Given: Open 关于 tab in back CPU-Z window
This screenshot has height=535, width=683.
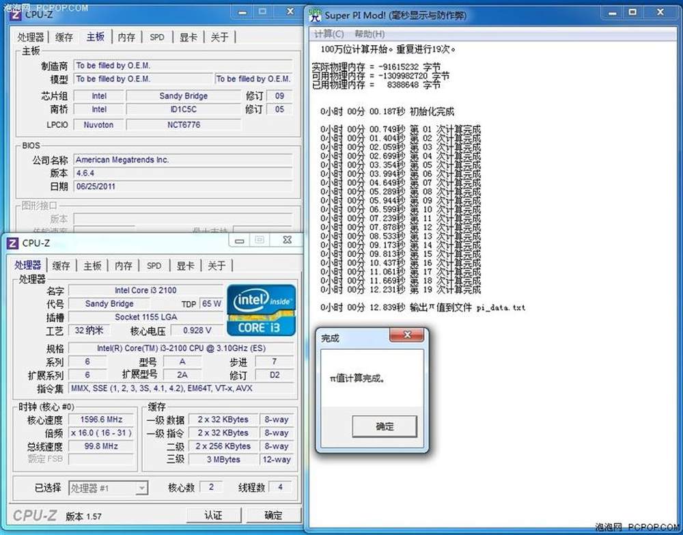Looking at the screenshot, I should (x=219, y=38).
